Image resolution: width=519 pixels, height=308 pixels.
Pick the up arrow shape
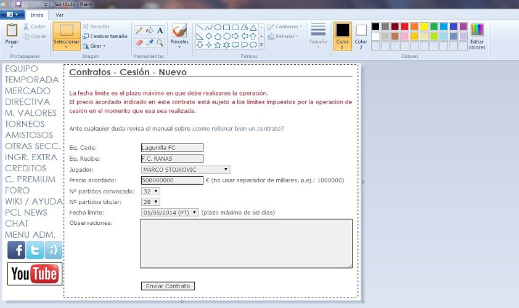253,36
